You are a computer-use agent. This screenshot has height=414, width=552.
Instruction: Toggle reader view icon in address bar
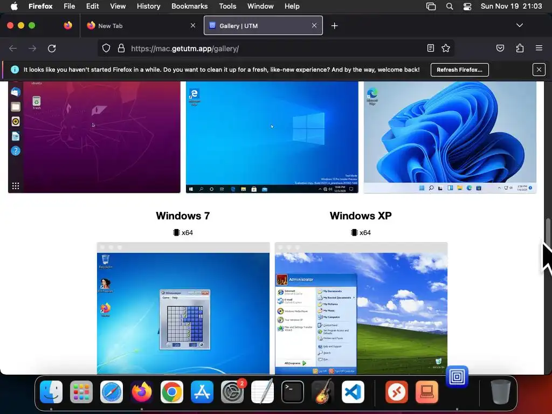click(x=431, y=48)
